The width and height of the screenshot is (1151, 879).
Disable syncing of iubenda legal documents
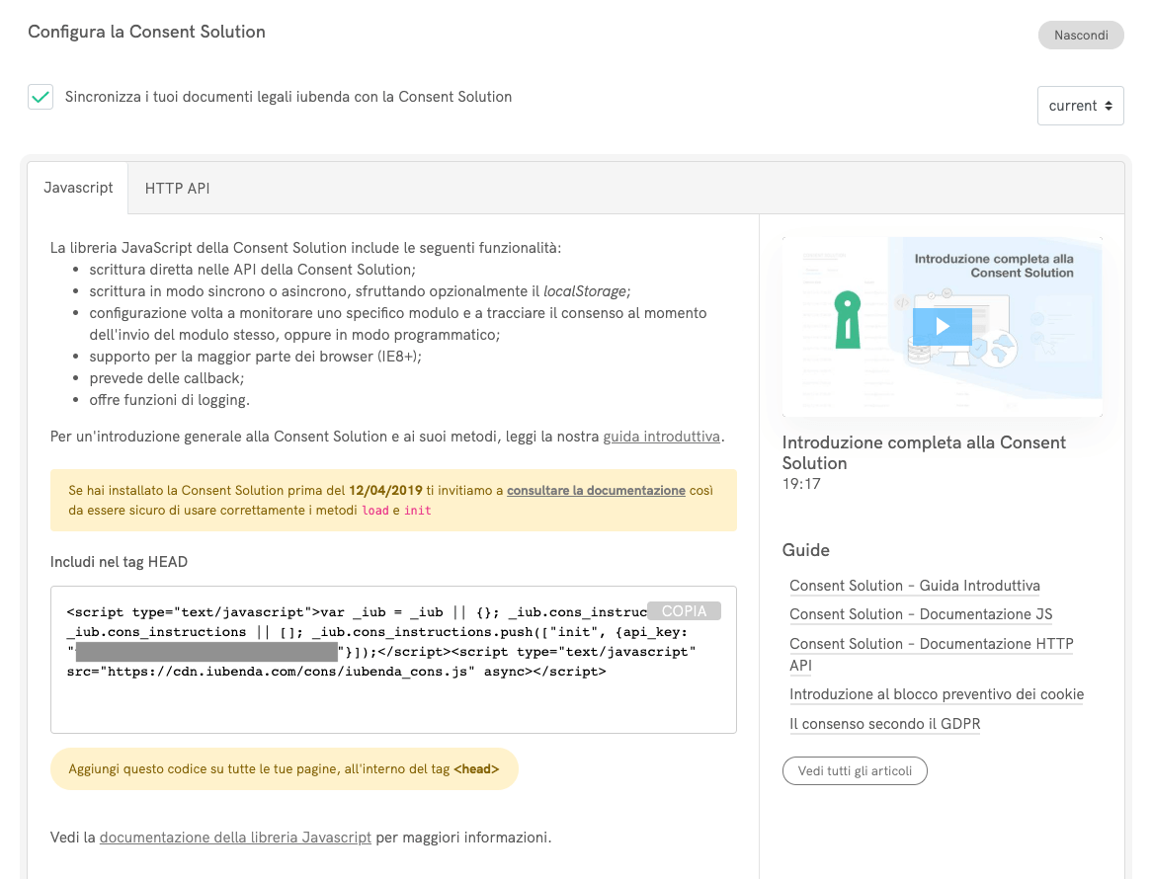coord(40,96)
